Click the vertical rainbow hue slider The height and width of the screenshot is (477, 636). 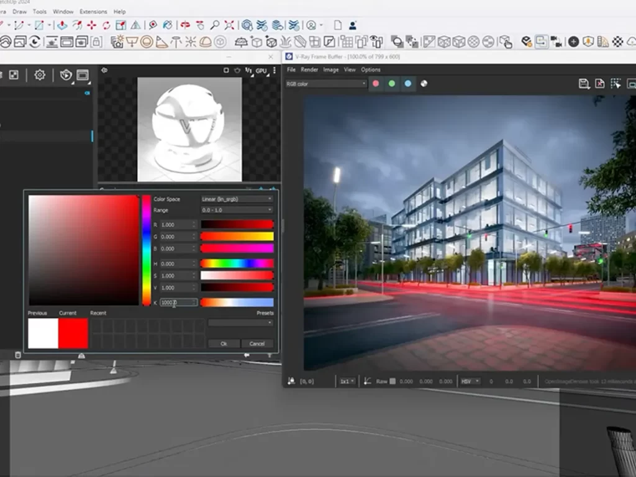[x=147, y=250]
